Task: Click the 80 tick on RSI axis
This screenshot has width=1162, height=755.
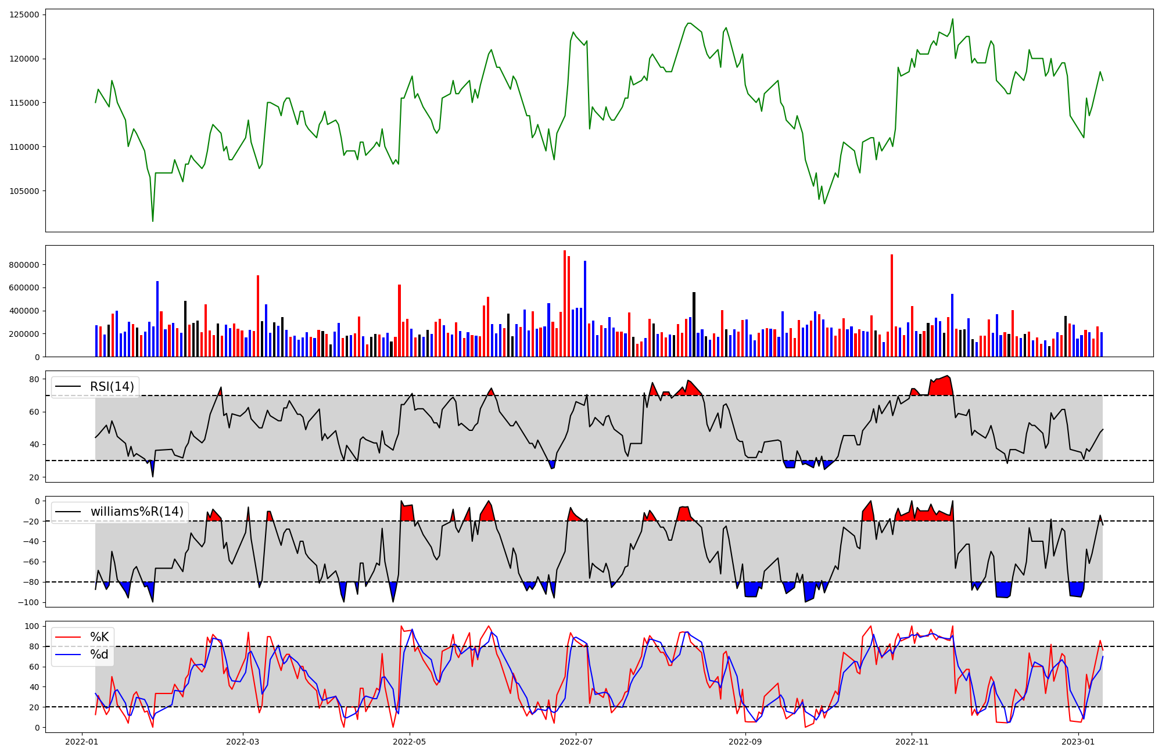Action: click(34, 380)
